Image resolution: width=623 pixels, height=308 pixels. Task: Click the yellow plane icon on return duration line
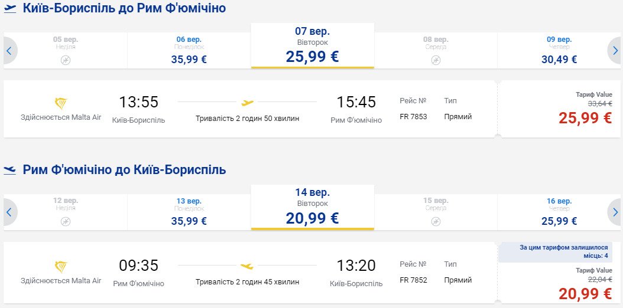coord(248,266)
